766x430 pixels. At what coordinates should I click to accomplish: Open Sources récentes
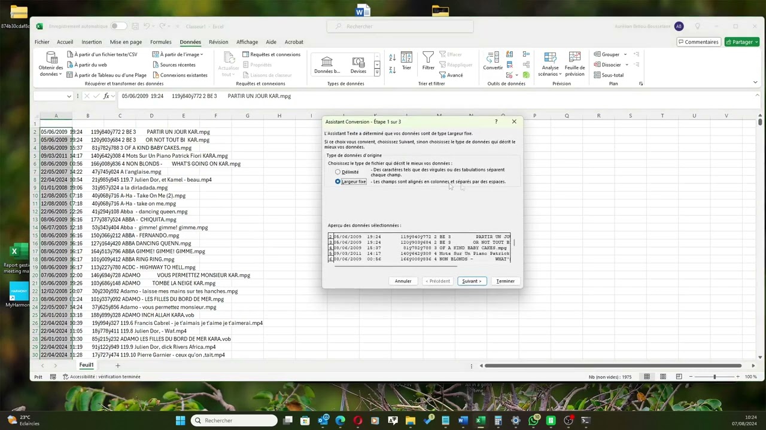tap(174, 64)
